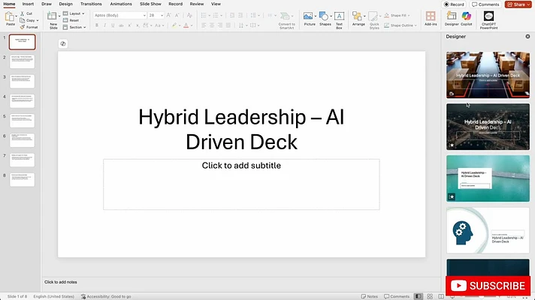Open the Insert tab
The width and height of the screenshot is (535, 300).
tap(28, 4)
